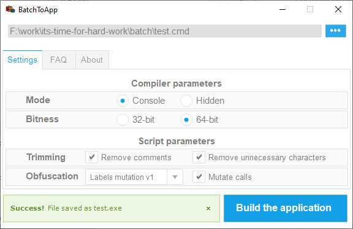Open file browser with three-dots button
This screenshot has height=229, width=353.
coord(335,31)
